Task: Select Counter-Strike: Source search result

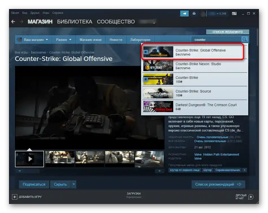Action: click(x=195, y=93)
